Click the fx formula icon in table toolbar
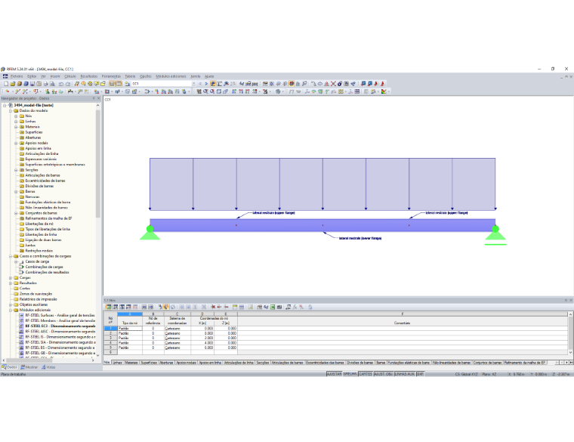This screenshot has width=574, height=442. click(295, 307)
